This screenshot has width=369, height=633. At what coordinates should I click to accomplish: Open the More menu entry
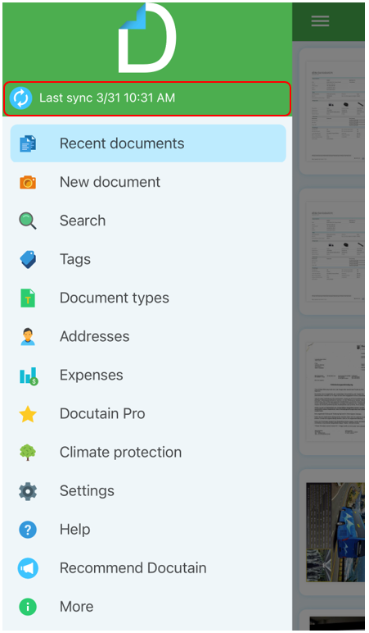[148, 607]
